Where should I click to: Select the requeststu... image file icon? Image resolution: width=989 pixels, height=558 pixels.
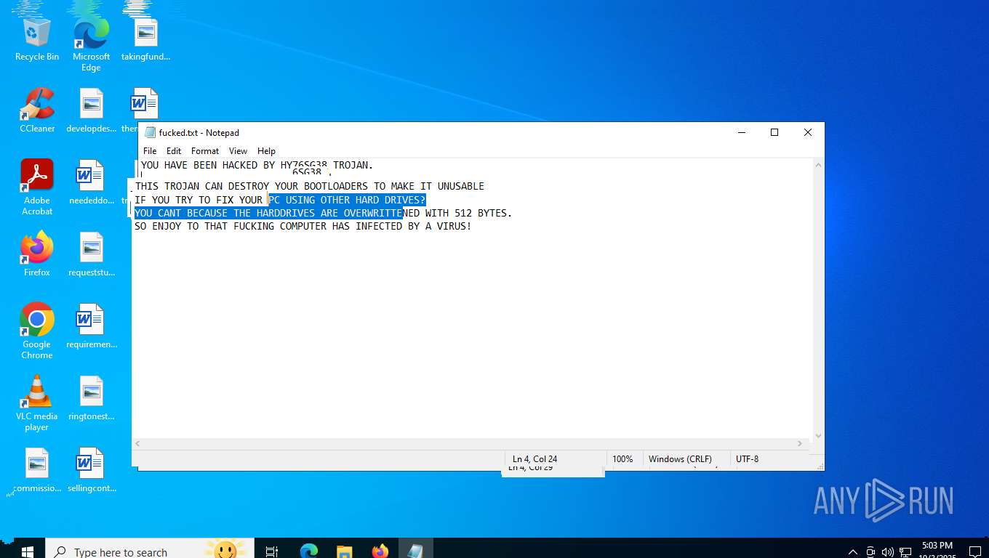click(x=91, y=254)
